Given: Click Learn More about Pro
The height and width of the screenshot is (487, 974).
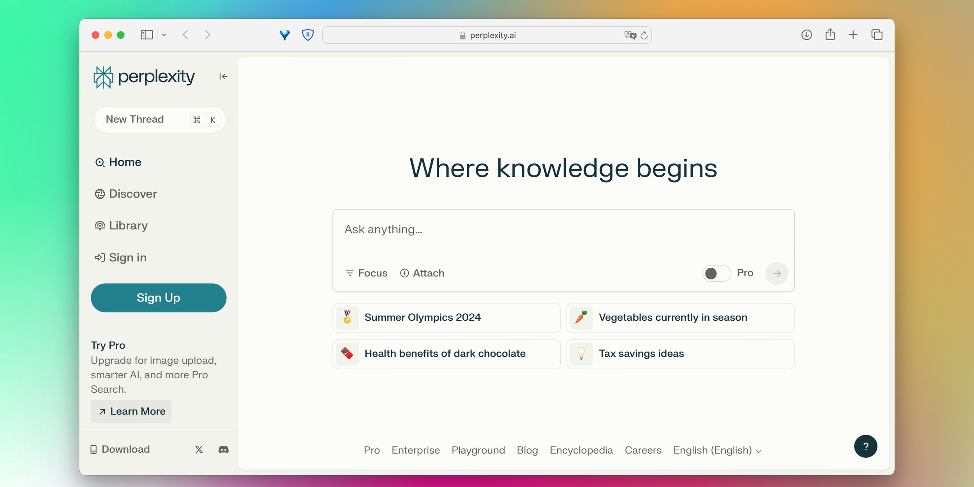Looking at the screenshot, I should 131,411.
